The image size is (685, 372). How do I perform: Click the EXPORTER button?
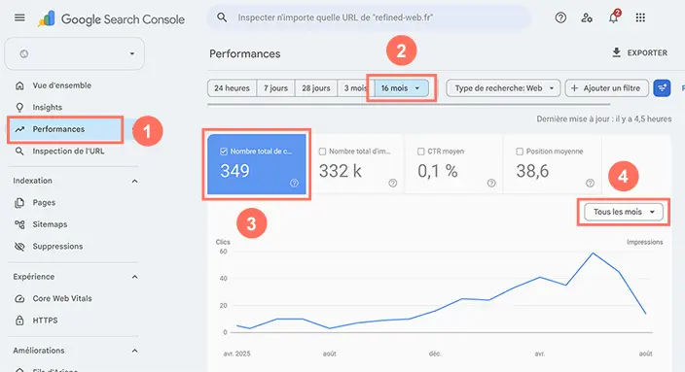pos(640,52)
